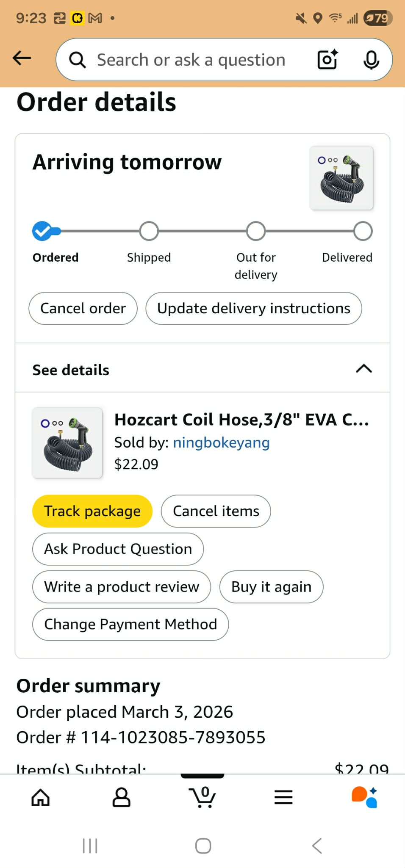Open the hamburger menu icon

tap(283, 797)
